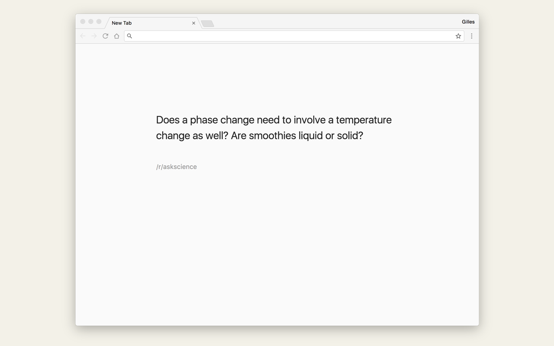Focus the address bar input
Screen dimensions: 554x346
(x=294, y=36)
